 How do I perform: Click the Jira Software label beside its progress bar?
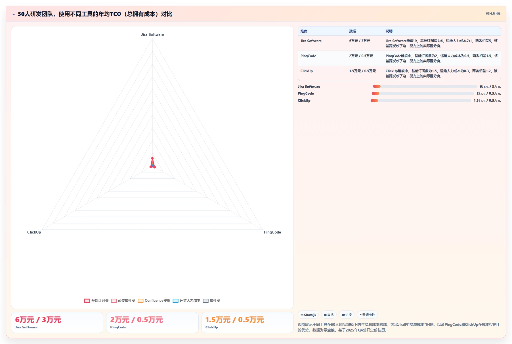(309, 87)
